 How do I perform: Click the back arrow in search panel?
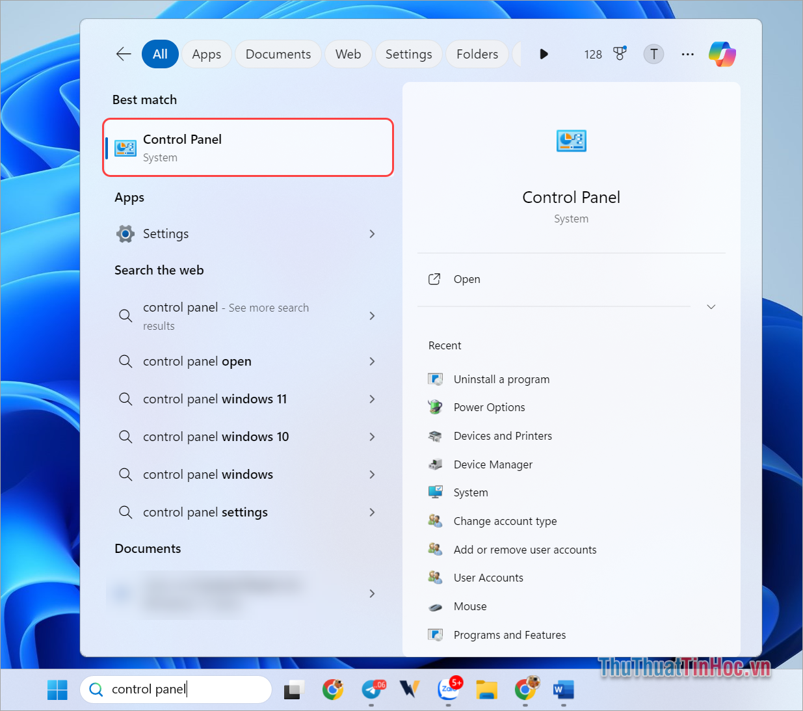coord(124,54)
